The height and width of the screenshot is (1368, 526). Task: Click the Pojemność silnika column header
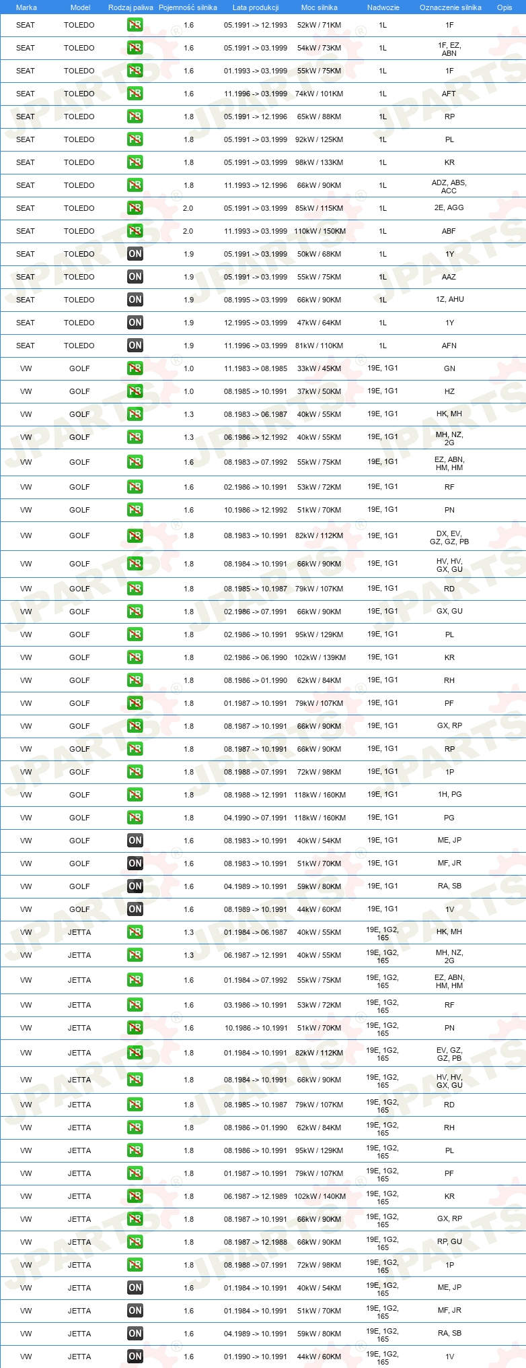click(x=188, y=7)
